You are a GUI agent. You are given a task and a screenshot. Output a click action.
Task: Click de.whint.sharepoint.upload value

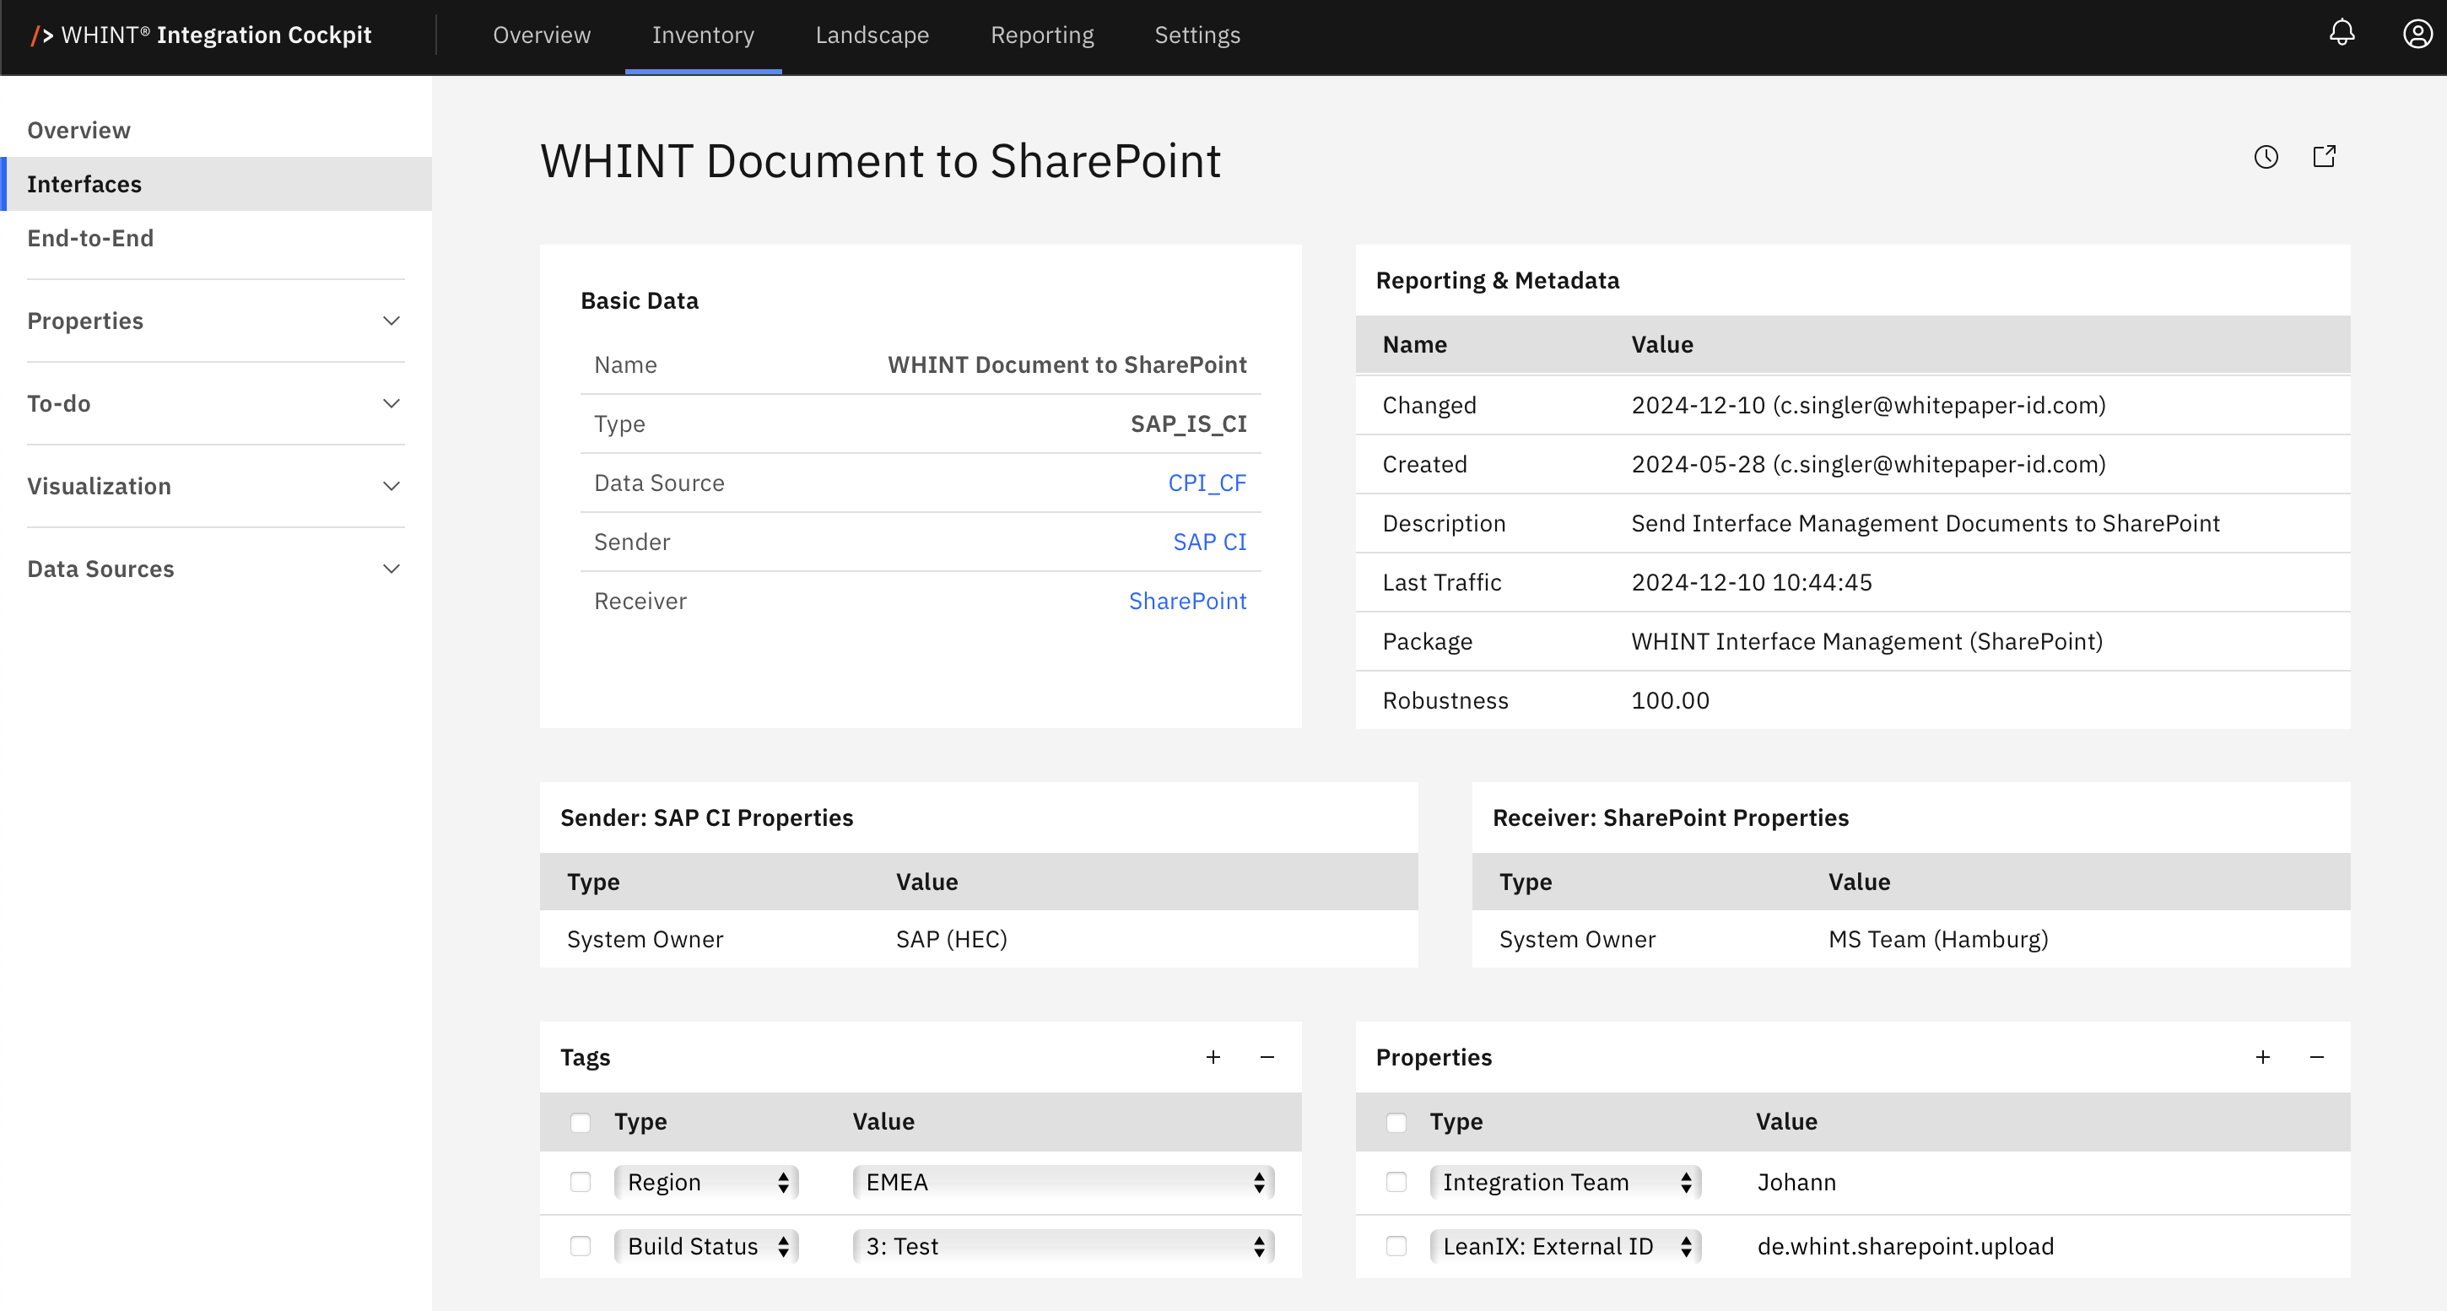click(1905, 1246)
